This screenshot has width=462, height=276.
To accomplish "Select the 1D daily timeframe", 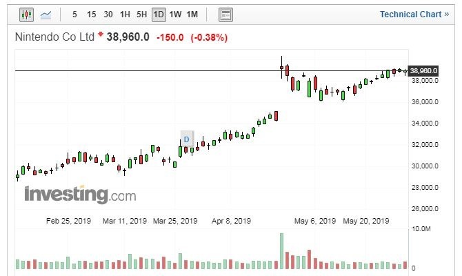I will 159,14.
